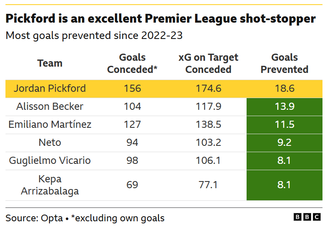Select the Goals Prevented column header

point(284,63)
